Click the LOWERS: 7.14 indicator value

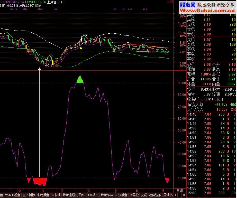tap(13, 2)
